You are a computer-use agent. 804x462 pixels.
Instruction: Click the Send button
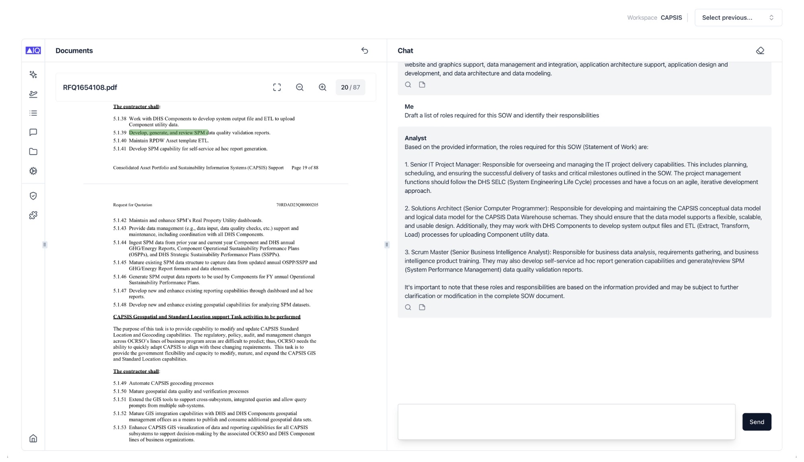pos(757,422)
